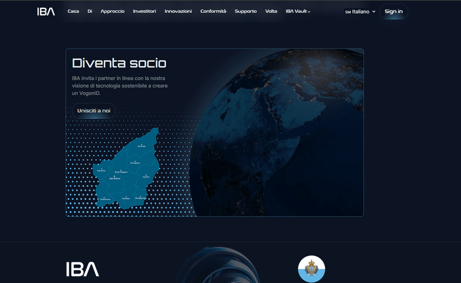Open Conformità from the navigation
This screenshot has height=283, width=461.
pyautogui.click(x=213, y=11)
